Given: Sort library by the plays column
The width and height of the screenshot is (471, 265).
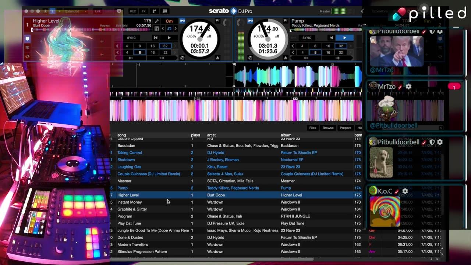Looking at the screenshot, I should point(195,135).
